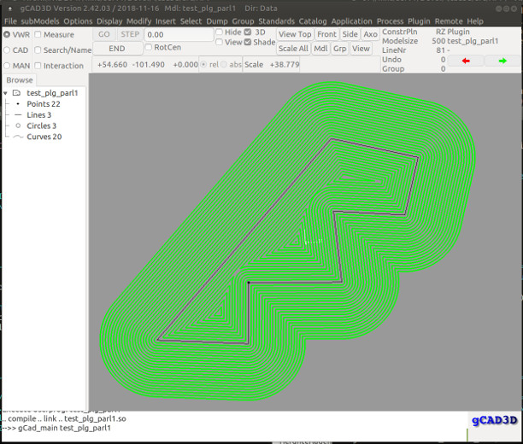Switch to Side view
Screen dimensions: 523x444
[x=350, y=34]
